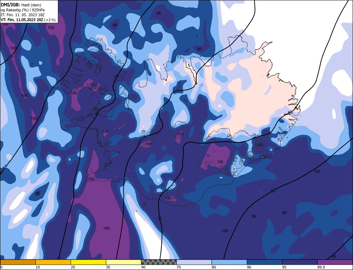Click the 'IT: Fim. 11. 05. 2023 18Z' line
The width and height of the screenshot is (353, 270).
[x=23, y=15]
